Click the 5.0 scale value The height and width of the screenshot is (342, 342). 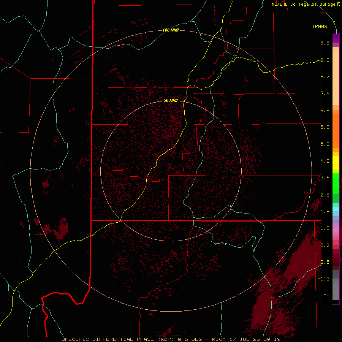coord(325,144)
